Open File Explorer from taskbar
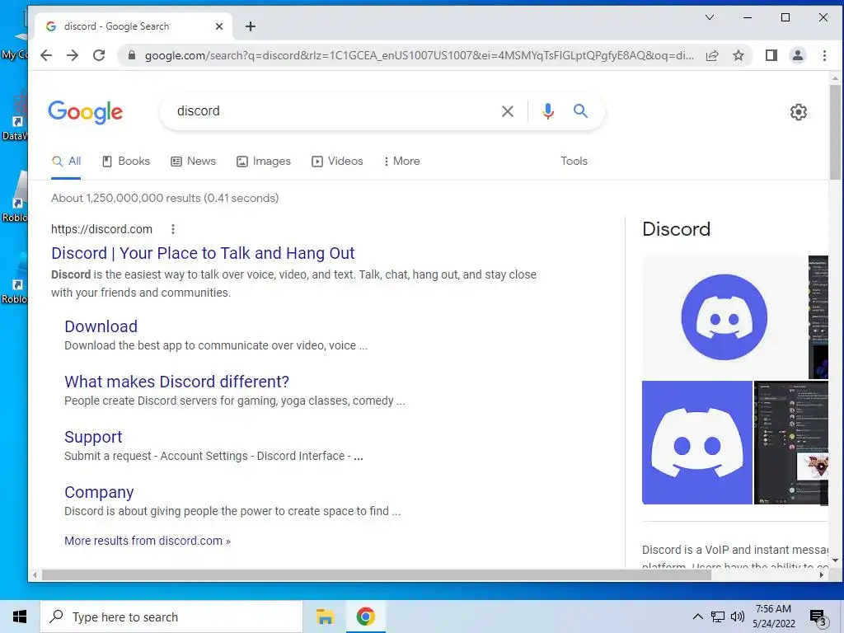Viewport: 844px width, 633px height. [325, 617]
